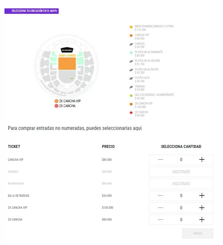This screenshot has width=223, height=245.
Task: Click the sold-out AGOTADO box for CANCHA
Action: tap(181, 172)
